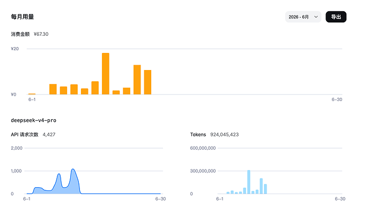
Task: Click the tiny first orange bar at 6-1
Action: 32,94
